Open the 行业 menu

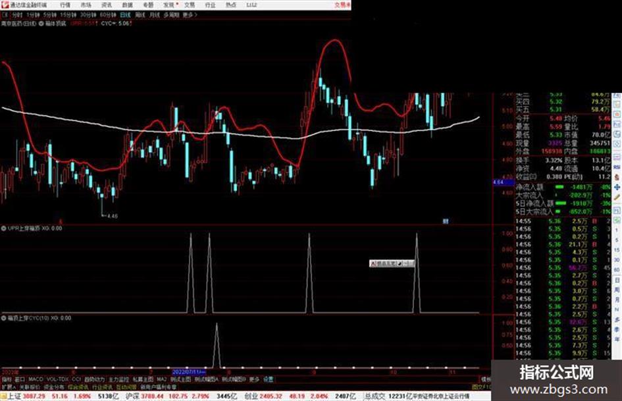pyautogui.click(x=210, y=5)
